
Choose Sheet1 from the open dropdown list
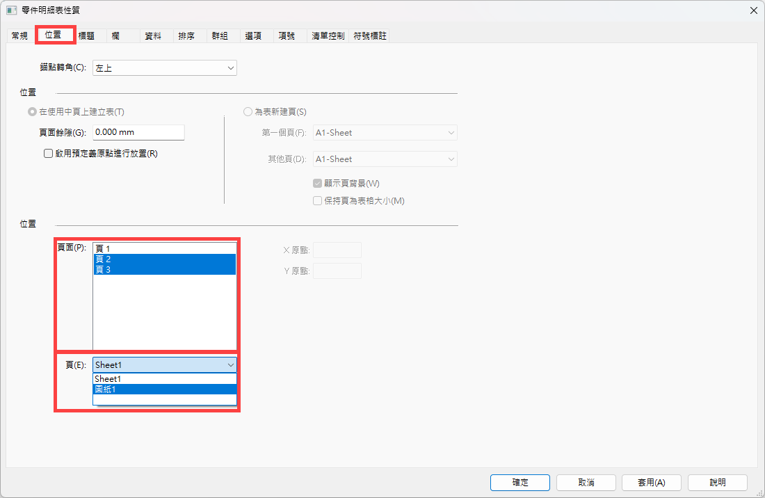(164, 379)
